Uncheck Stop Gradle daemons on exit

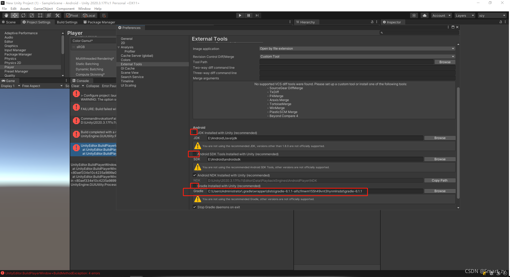pos(195,207)
